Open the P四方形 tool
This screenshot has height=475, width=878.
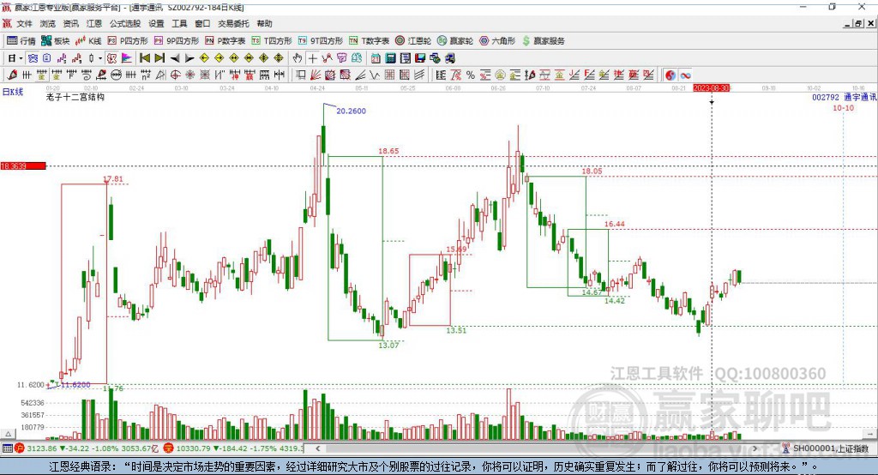pyautogui.click(x=128, y=41)
